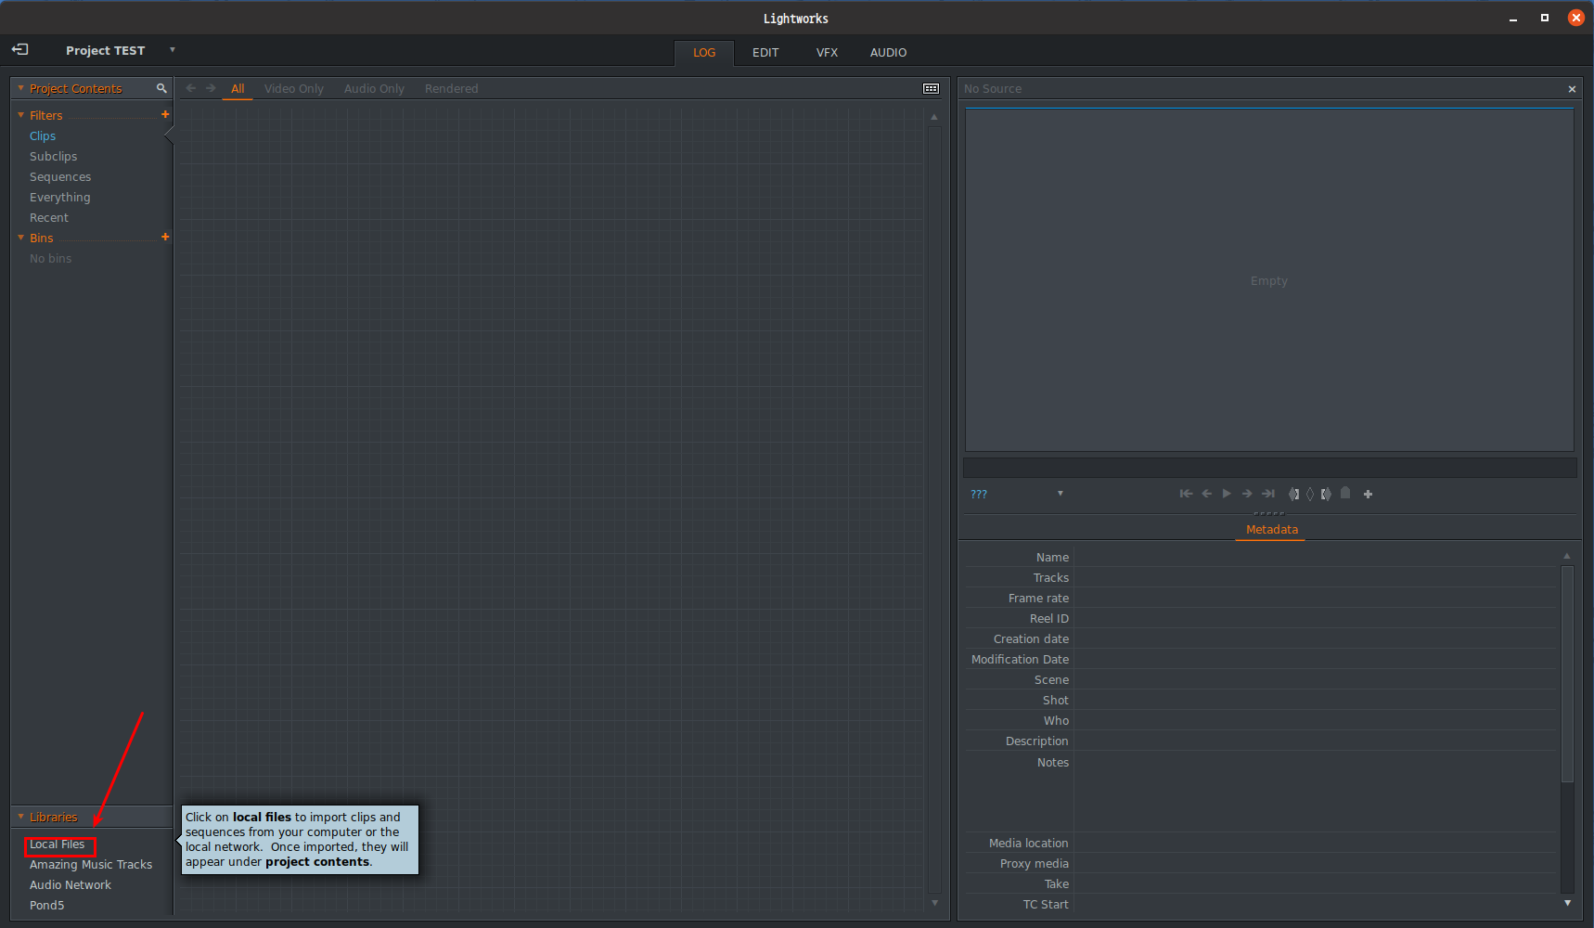This screenshot has width=1594, height=928.
Task: Switch to the AUDIO tab
Action: (x=888, y=53)
